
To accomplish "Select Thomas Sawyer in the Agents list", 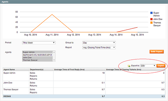I will pyautogui.click(x=37, y=60).
